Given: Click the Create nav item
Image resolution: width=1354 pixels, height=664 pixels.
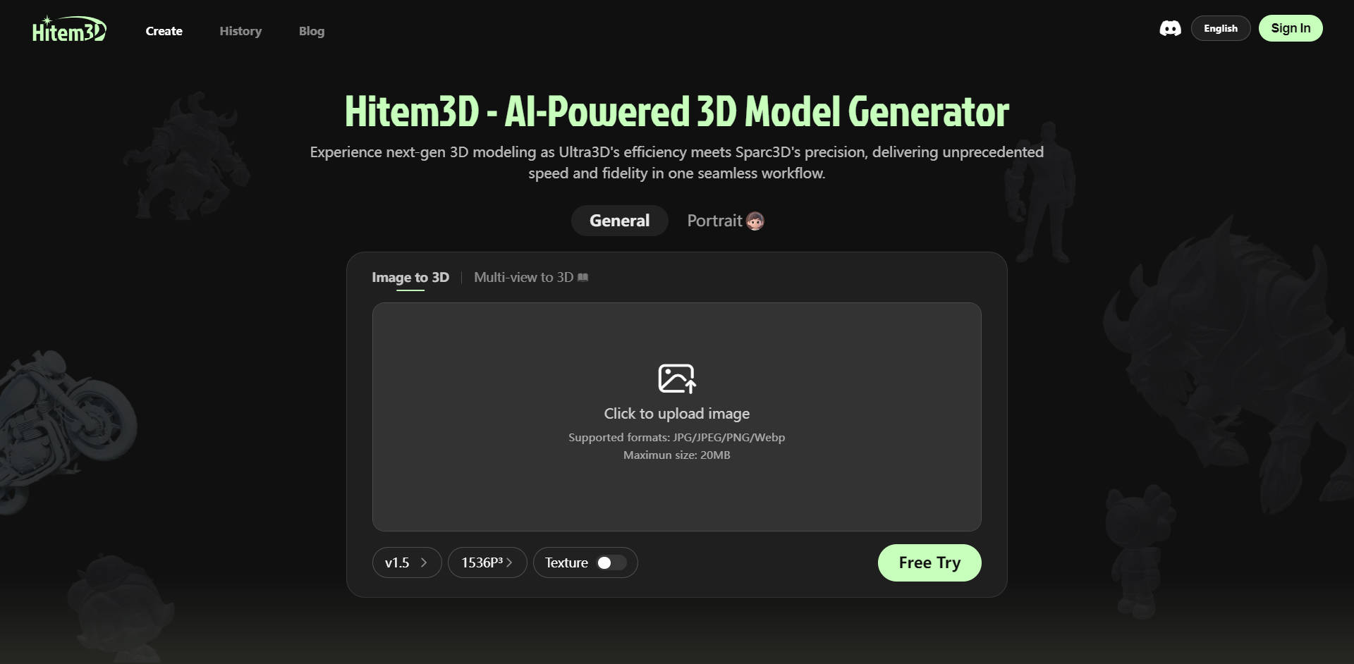Looking at the screenshot, I should 163,31.
